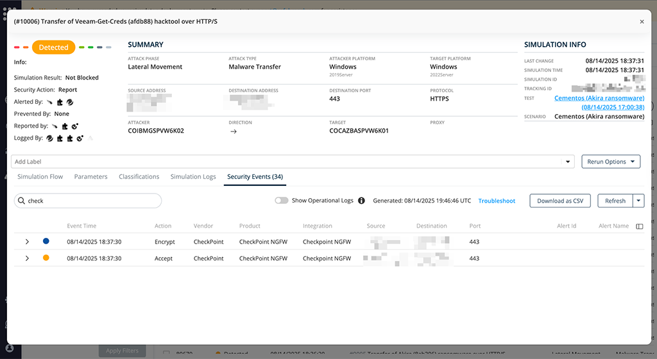Screen dimensions: 657x359
Task: Toggle Show Operational Logs switch
Action: coord(282,201)
